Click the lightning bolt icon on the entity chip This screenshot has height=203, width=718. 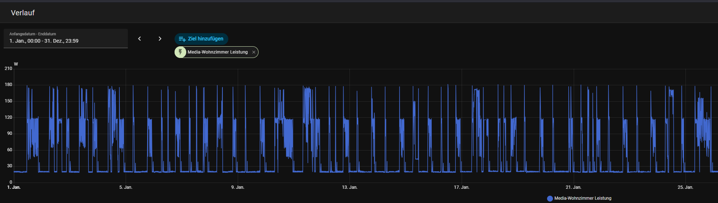(x=180, y=52)
